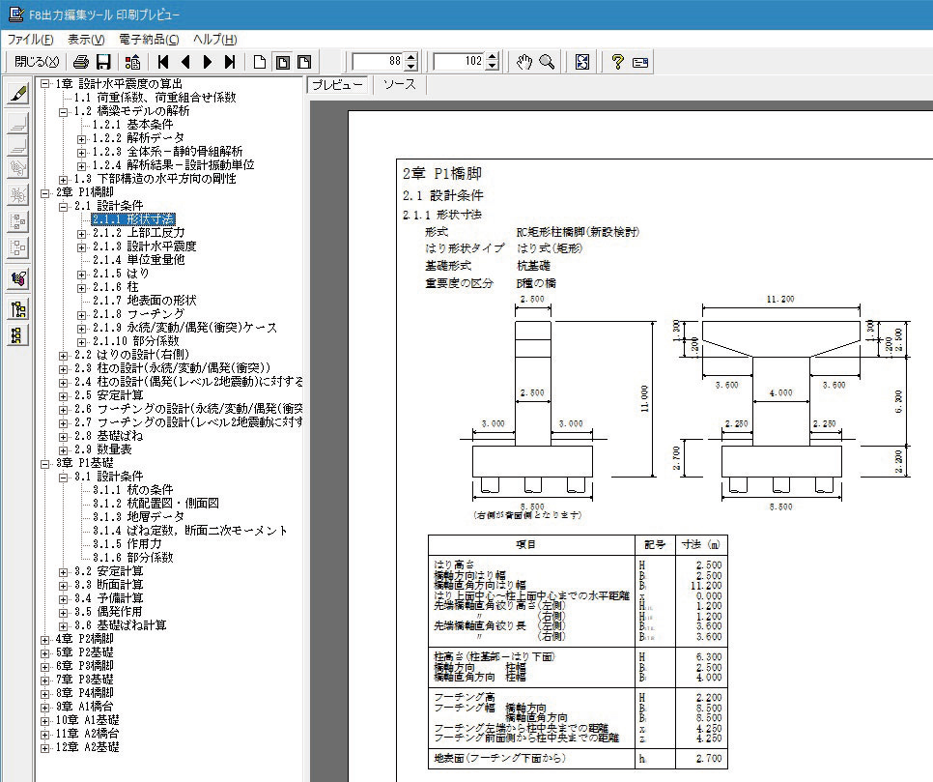This screenshot has height=782, width=933.
Task: Select 1.2.1 基本条件 tree item
Action: (132, 125)
